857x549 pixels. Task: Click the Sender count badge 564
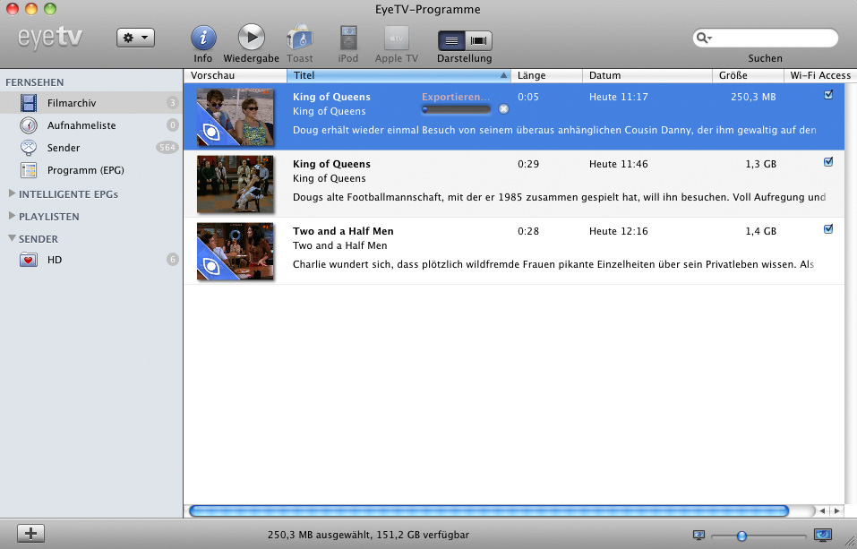tap(167, 147)
